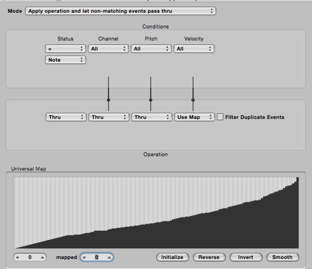Decrease the map input value arrow

coord(18,257)
